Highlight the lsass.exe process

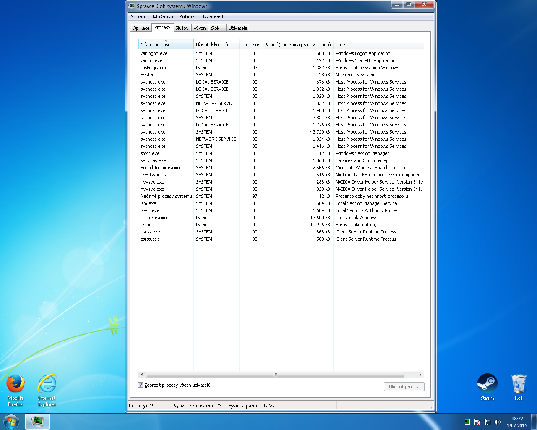281,210
